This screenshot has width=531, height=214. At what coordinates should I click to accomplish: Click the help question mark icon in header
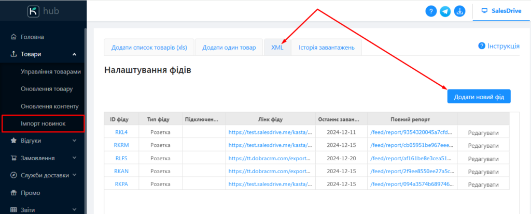coord(431,11)
